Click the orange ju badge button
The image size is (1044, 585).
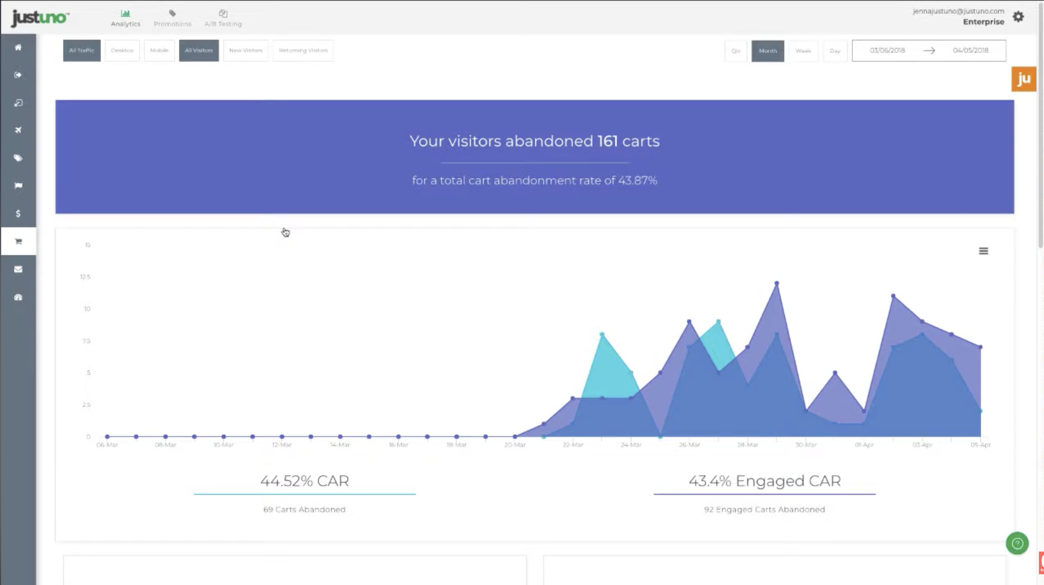point(1024,79)
